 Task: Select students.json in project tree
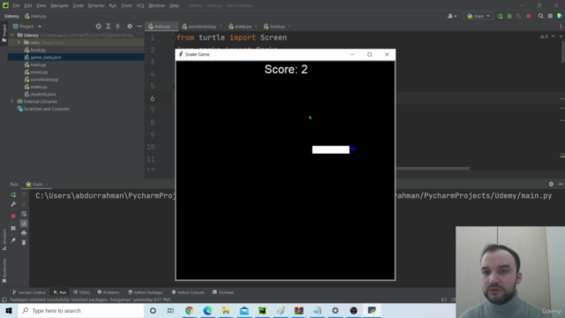tap(42, 95)
